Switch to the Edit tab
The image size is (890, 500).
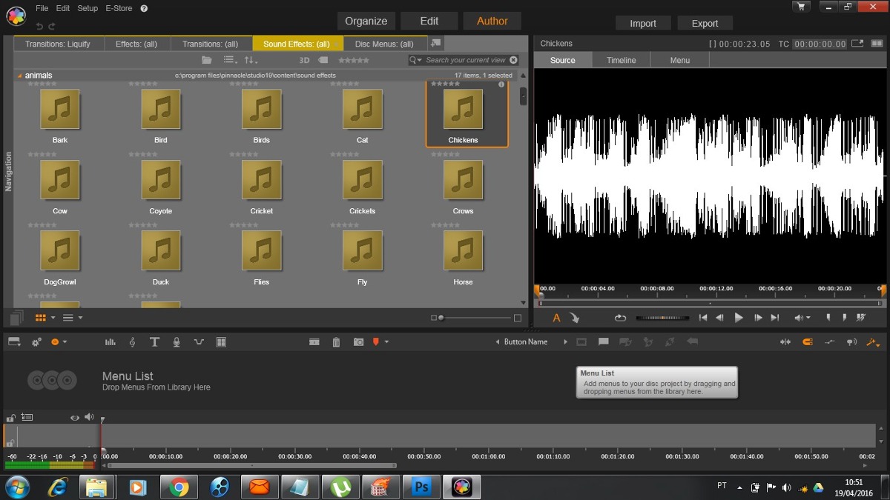coord(429,21)
